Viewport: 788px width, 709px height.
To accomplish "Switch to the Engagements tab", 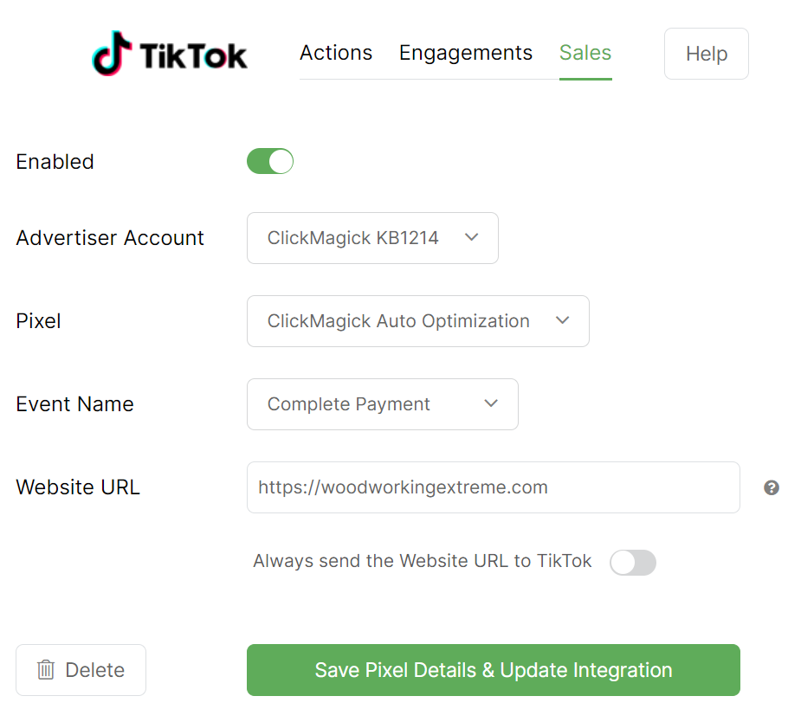I will click(x=465, y=53).
